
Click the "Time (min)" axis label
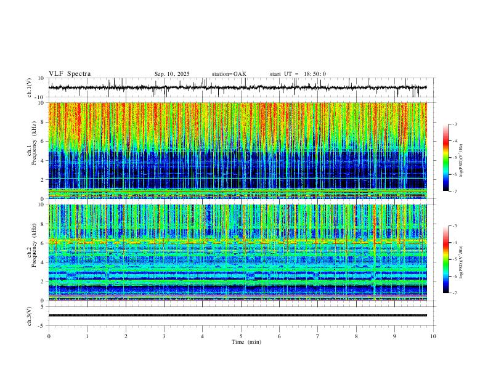(246, 342)
